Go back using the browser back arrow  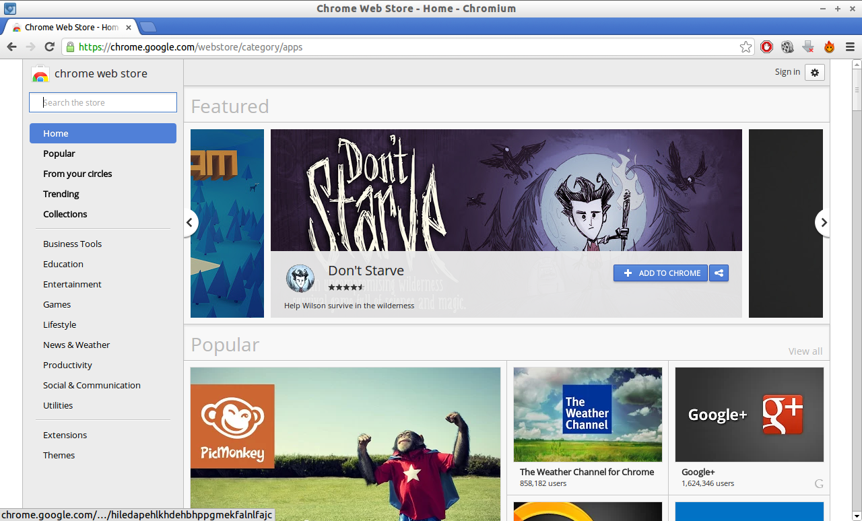pyautogui.click(x=11, y=46)
